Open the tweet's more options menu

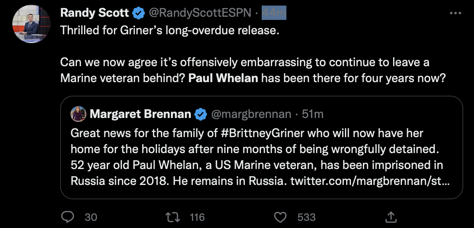coord(455,13)
